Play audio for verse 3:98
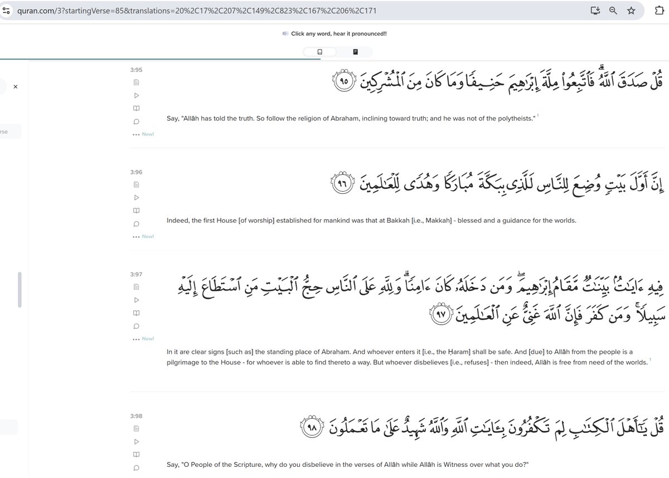 pyautogui.click(x=137, y=441)
